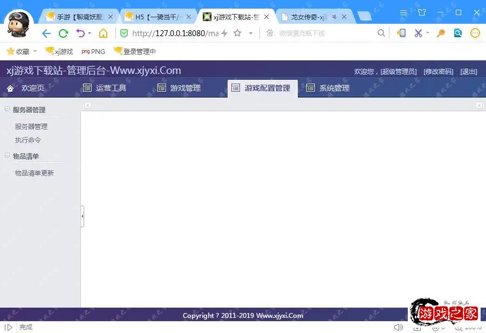
Task: Click the mute speaker icon in status bar
Action: pyautogui.click(x=398, y=327)
